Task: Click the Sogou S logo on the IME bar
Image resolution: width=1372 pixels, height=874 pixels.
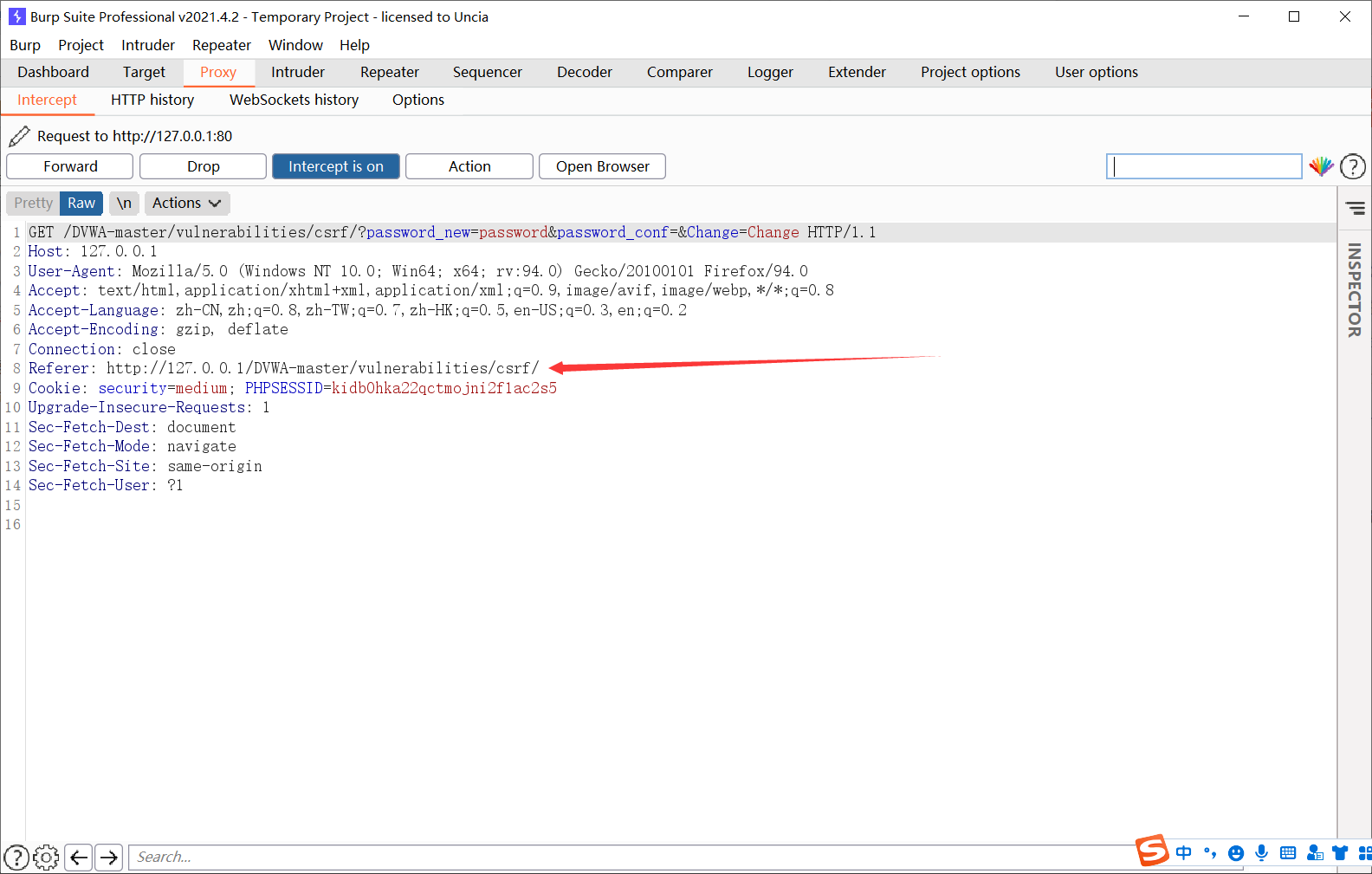Action: point(1153,851)
